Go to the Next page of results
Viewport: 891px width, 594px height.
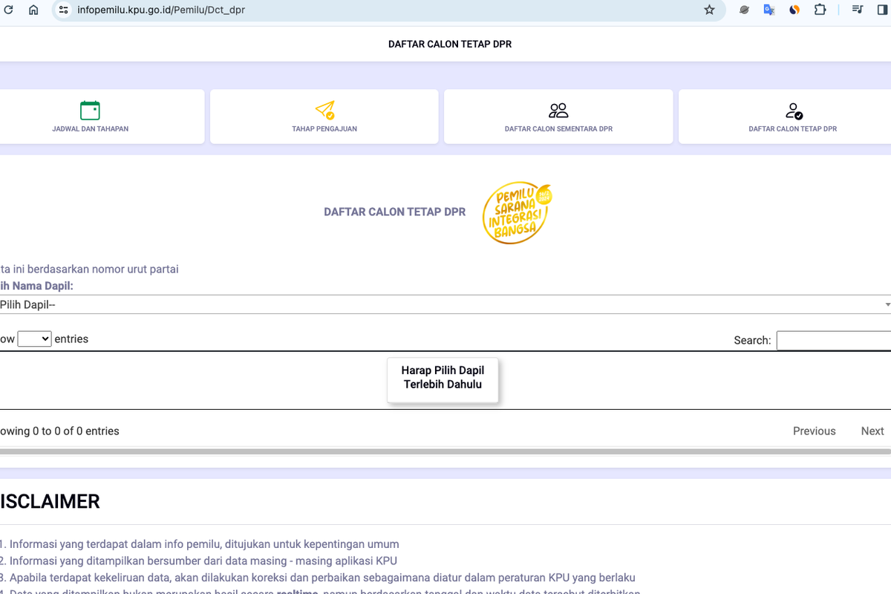click(x=872, y=431)
